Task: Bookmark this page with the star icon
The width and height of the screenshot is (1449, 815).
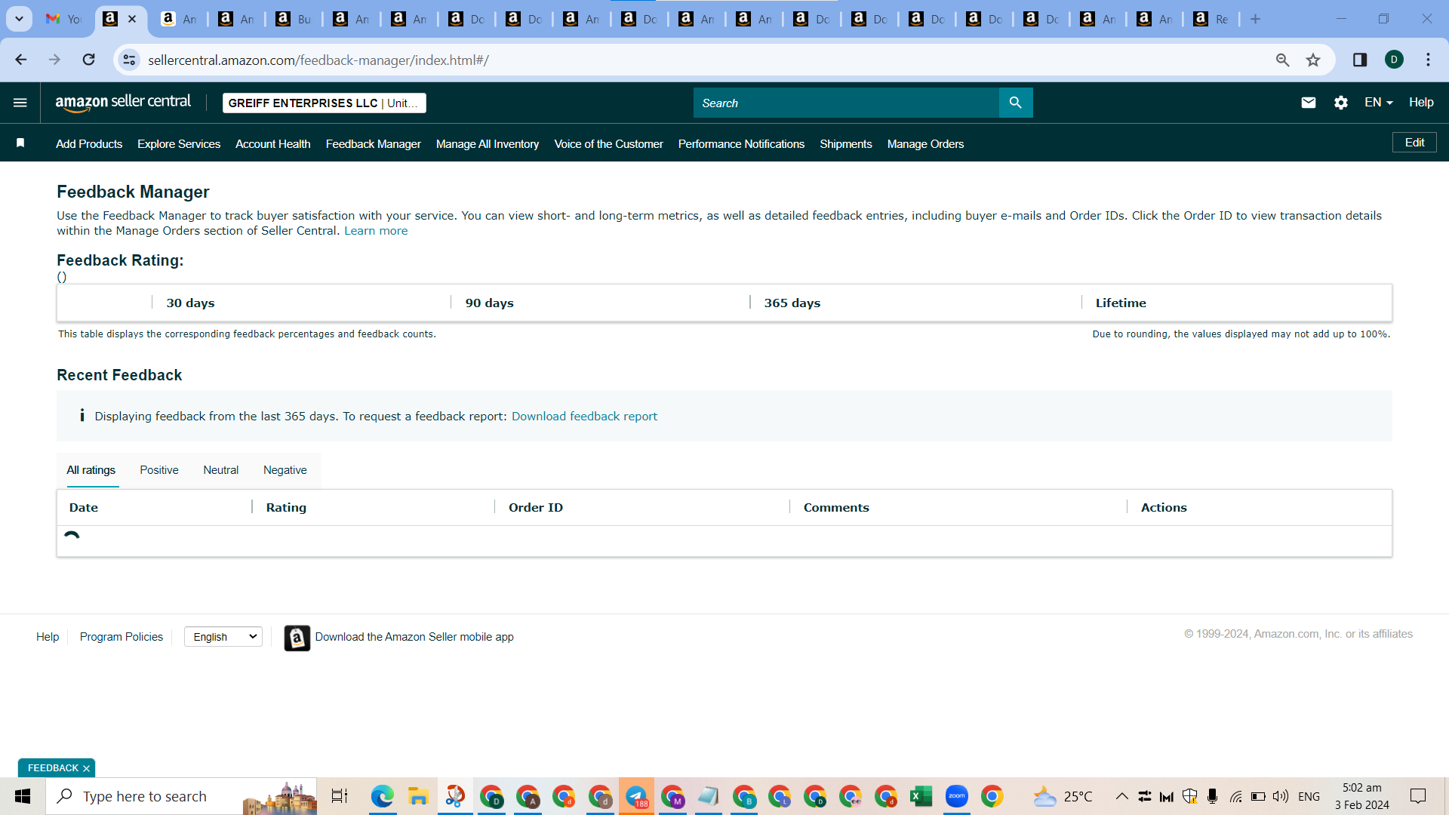Action: 1313,60
